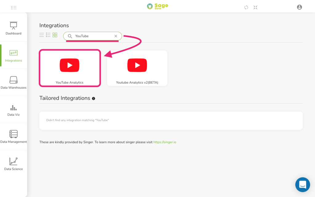Open Integrations in the sidebar
This screenshot has height=197, width=315.
click(x=14, y=55)
